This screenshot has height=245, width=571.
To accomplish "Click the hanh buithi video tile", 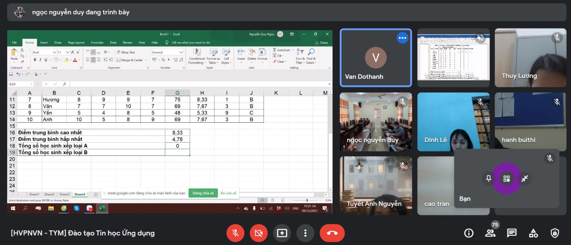I will pyautogui.click(x=530, y=122).
